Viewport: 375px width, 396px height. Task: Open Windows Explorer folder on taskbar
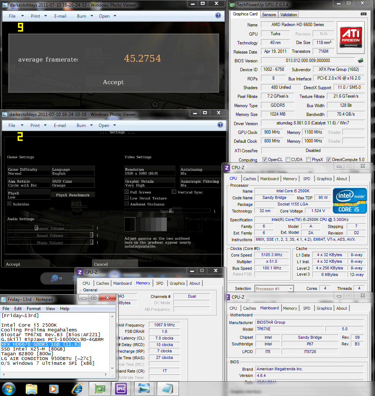pyautogui.click(x=32, y=389)
